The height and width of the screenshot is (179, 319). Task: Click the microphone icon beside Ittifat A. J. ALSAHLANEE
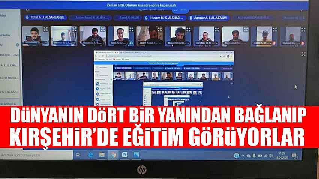[27, 18]
